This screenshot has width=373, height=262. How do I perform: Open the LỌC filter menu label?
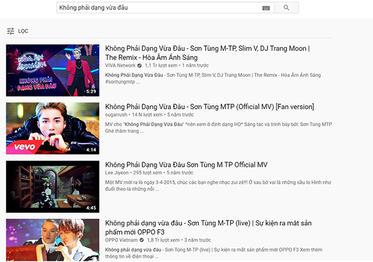(x=23, y=31)
